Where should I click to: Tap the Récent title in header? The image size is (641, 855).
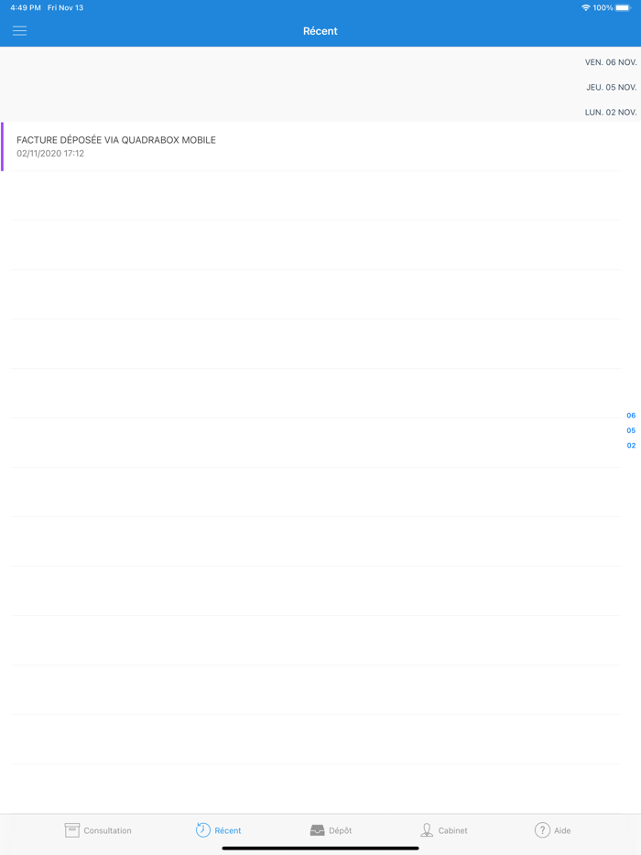coord(320,31)
